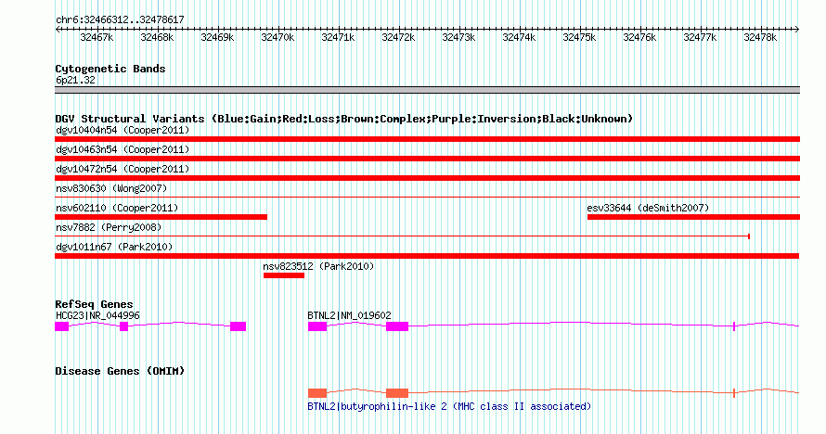
Task: Click the 32474k ruler tick label
Action: (519, 37)
